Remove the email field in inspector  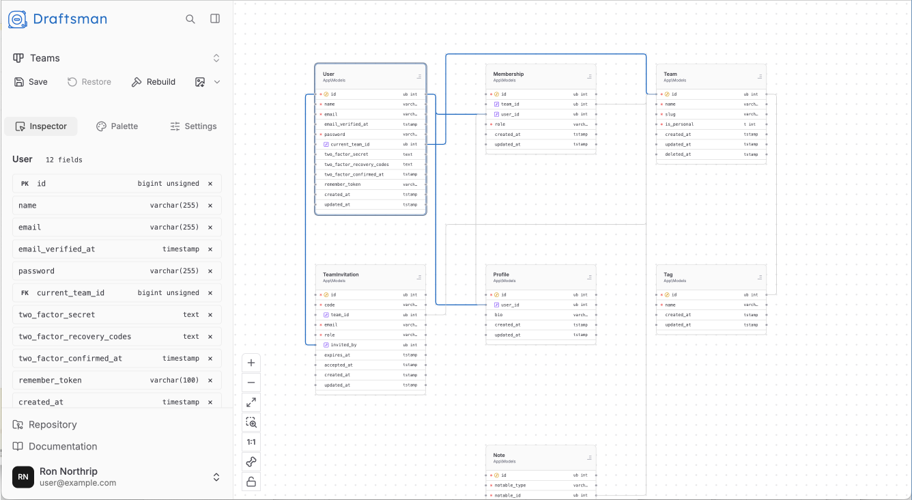pyautogui.click(x=210, y=227)
